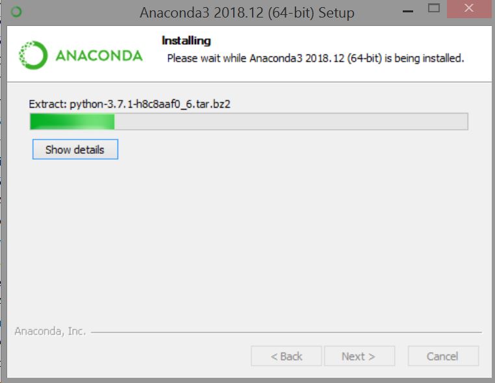Click the 'Please wait while Anaconda3' message
Screen dimensions: 495x383
coord(315,58)
